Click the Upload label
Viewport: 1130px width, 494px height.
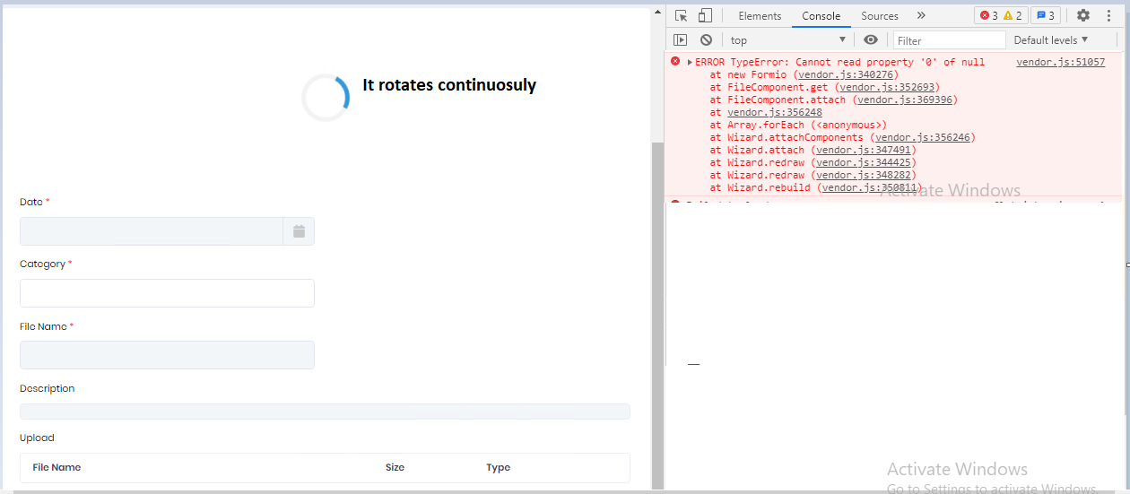37,438
